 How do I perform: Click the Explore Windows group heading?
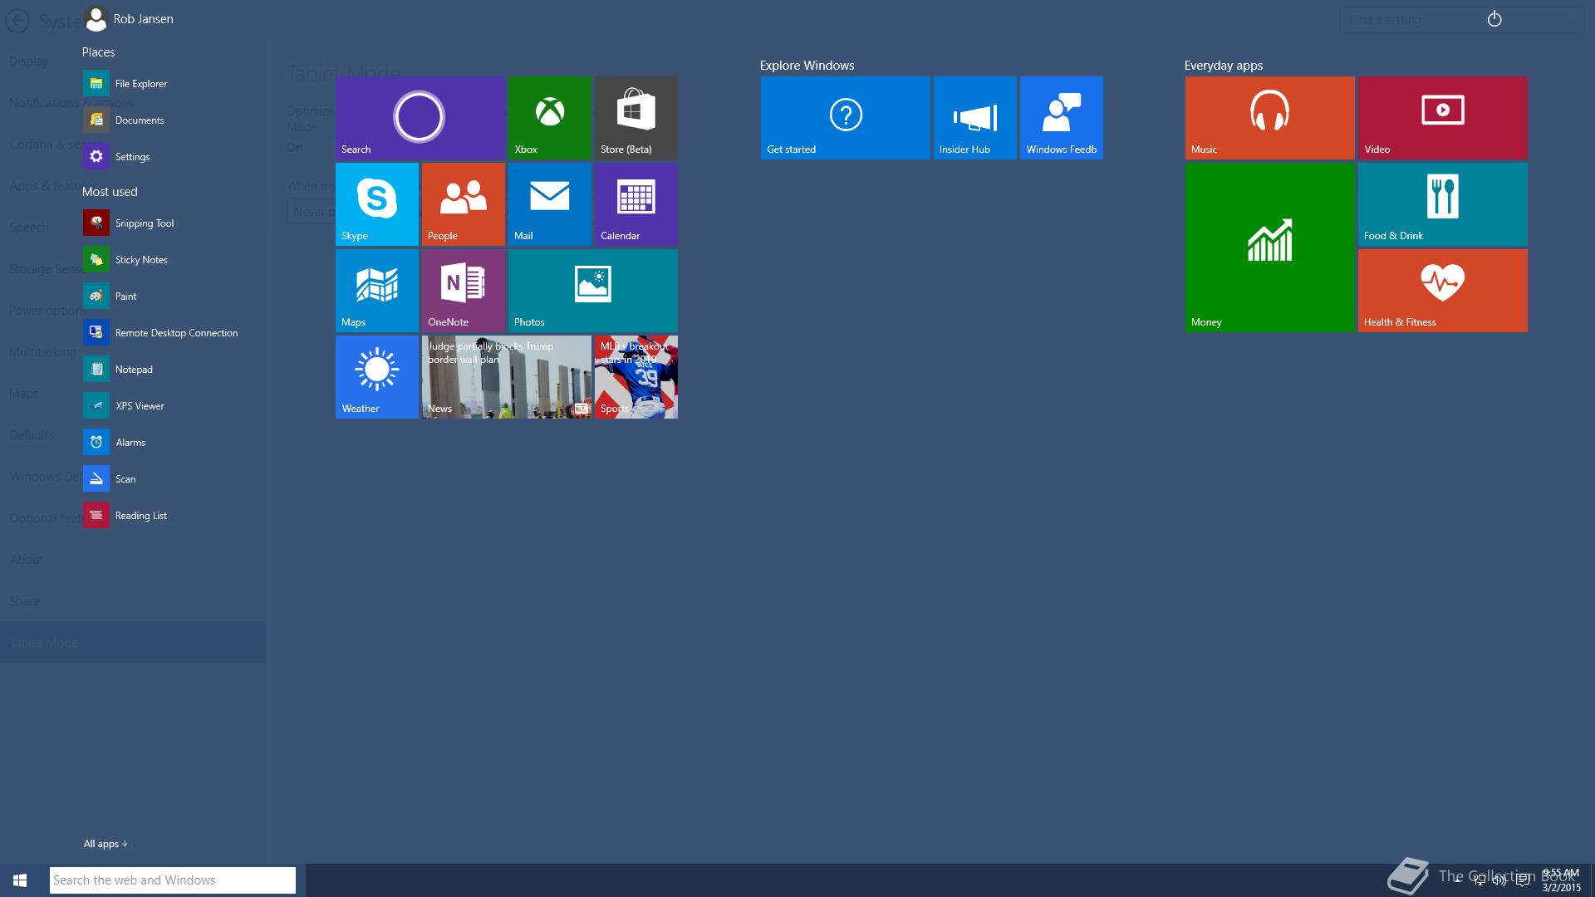[x=807, y=65]
